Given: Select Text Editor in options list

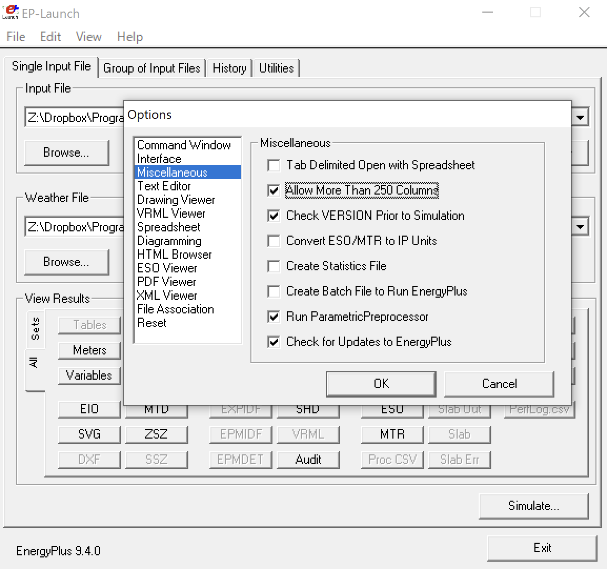Looking at the screenshot, I should click(188, 186).
